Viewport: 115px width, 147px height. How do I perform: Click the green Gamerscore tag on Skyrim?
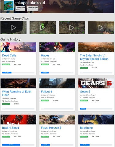point(84,68)
